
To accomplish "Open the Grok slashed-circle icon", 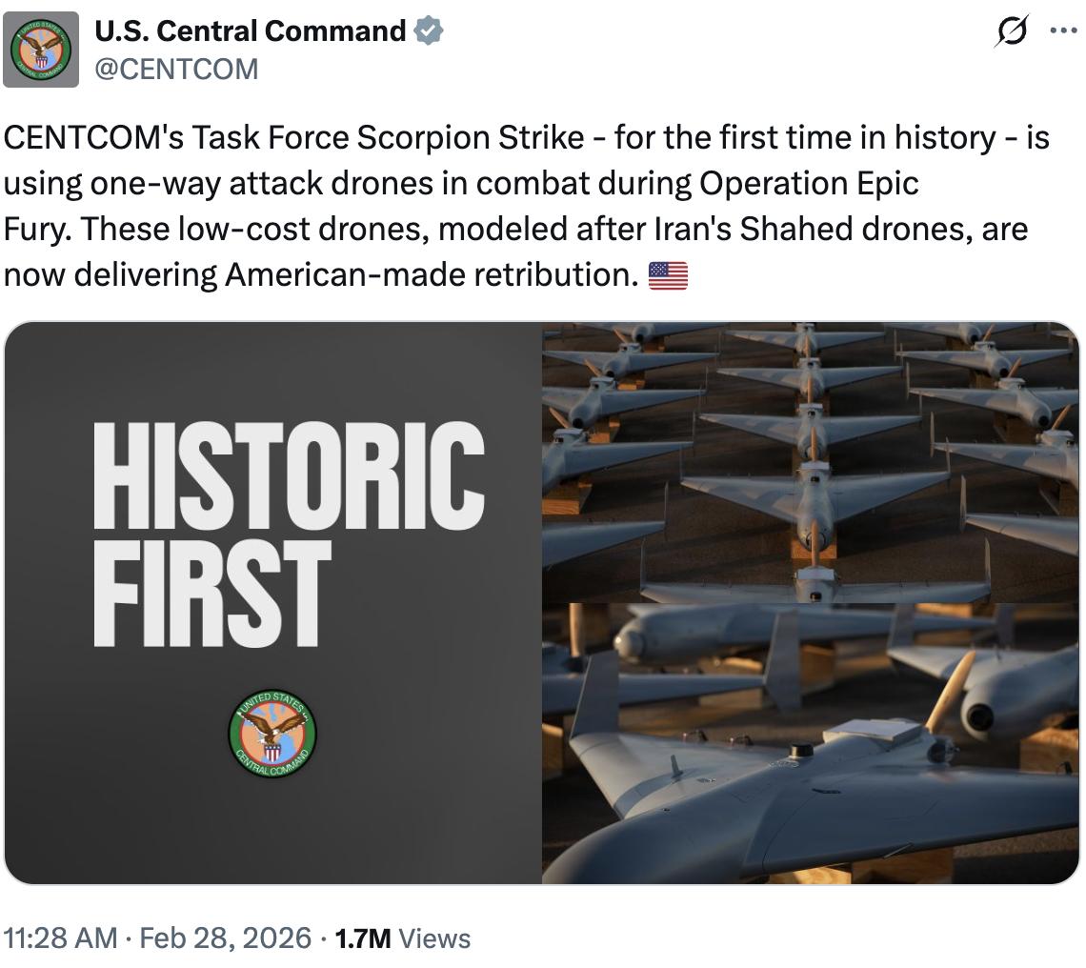I will (1009, 32).
